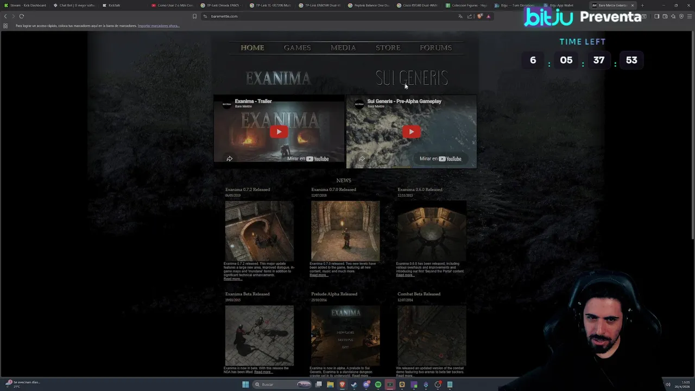The width and height of the screenshot is (695, 391).
Task: Open File Explorer from the taskbar
Action: coord(330,384)
